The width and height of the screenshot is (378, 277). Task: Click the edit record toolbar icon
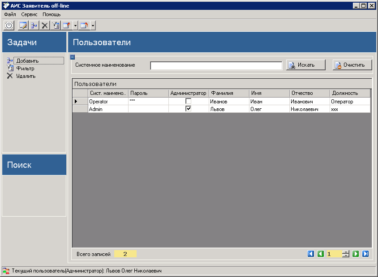coord(23,26)
